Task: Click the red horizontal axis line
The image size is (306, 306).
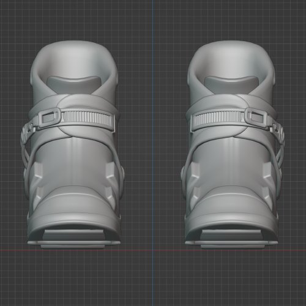Action: [153, 250]
